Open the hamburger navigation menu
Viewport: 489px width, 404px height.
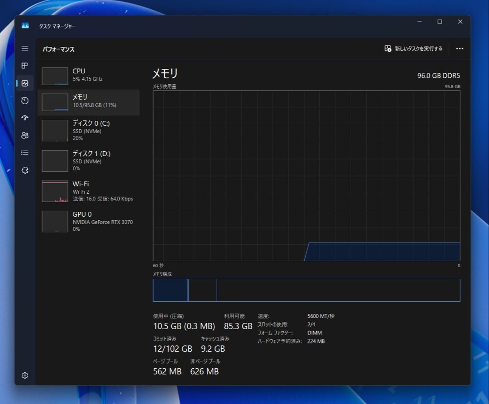pyautogui.click(x=25, y=48)
